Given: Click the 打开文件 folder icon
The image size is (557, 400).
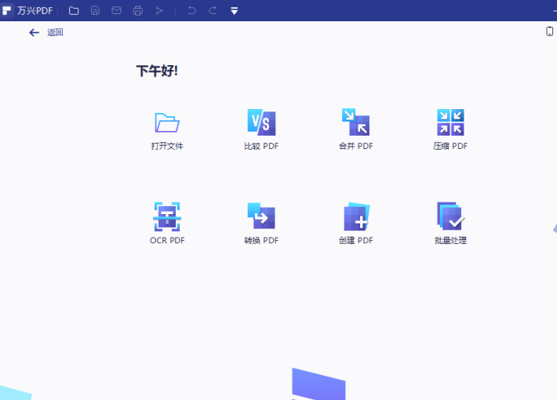Looking at the screenshot, I should pyautogui.click(x=167, y=122).
